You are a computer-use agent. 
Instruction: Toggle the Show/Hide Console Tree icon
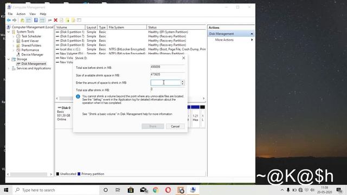click(29, 21)
